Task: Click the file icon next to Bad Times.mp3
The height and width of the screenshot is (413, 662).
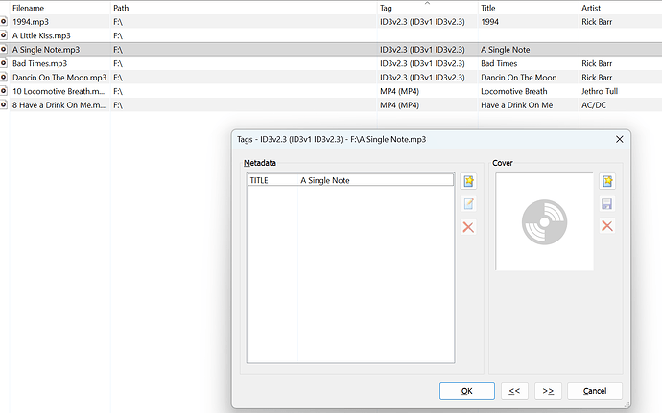Action: (4, 63)
